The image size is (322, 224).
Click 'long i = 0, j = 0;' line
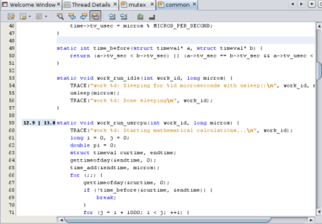point(100,138)
